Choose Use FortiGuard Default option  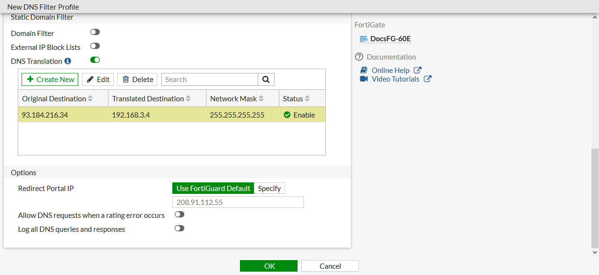coord(213,189)
